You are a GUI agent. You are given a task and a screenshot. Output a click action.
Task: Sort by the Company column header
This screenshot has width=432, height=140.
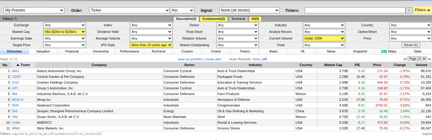pos(99,65)
